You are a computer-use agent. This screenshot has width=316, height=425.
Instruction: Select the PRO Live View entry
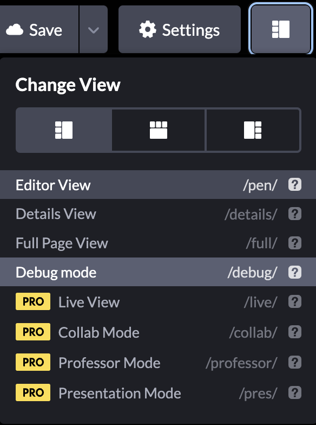(x=158, y=301)
